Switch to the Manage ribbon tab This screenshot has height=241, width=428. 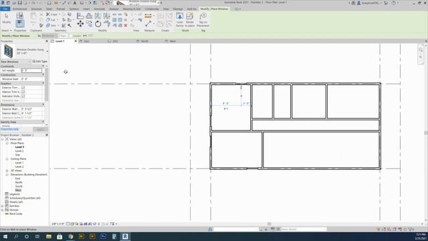pyautogui.click(x=178, y=9)
